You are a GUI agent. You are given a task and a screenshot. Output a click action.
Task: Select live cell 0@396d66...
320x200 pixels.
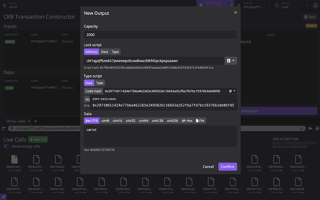coord(276,162)
